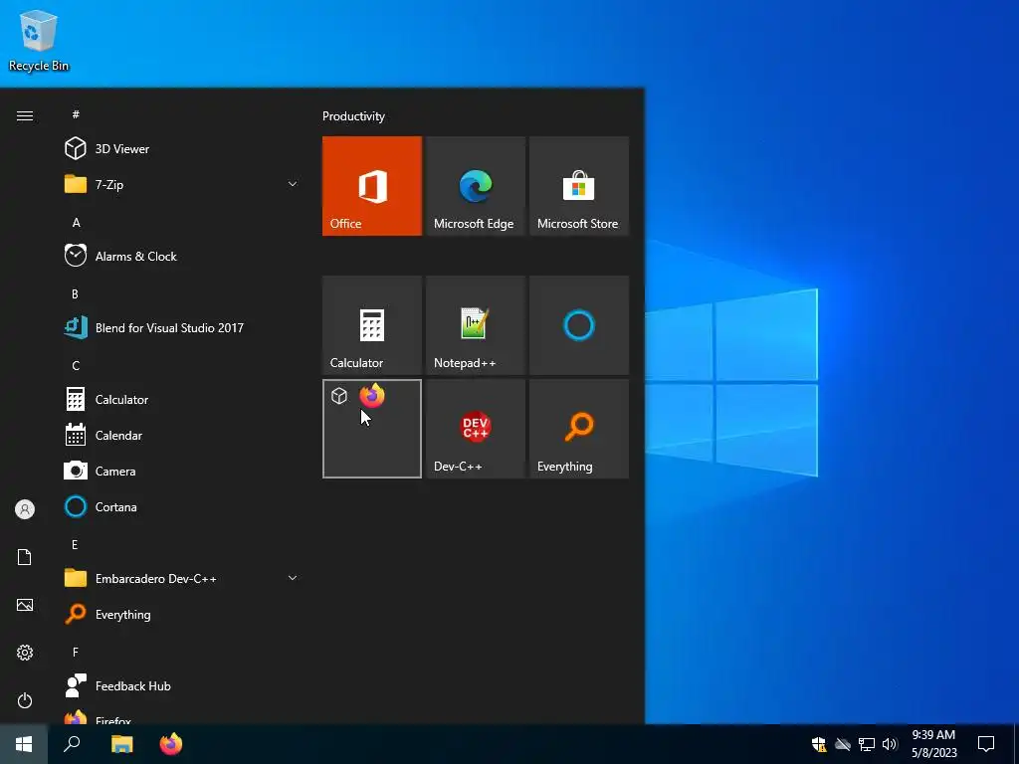Open the tile folder containing Firefox

point(372,429)
